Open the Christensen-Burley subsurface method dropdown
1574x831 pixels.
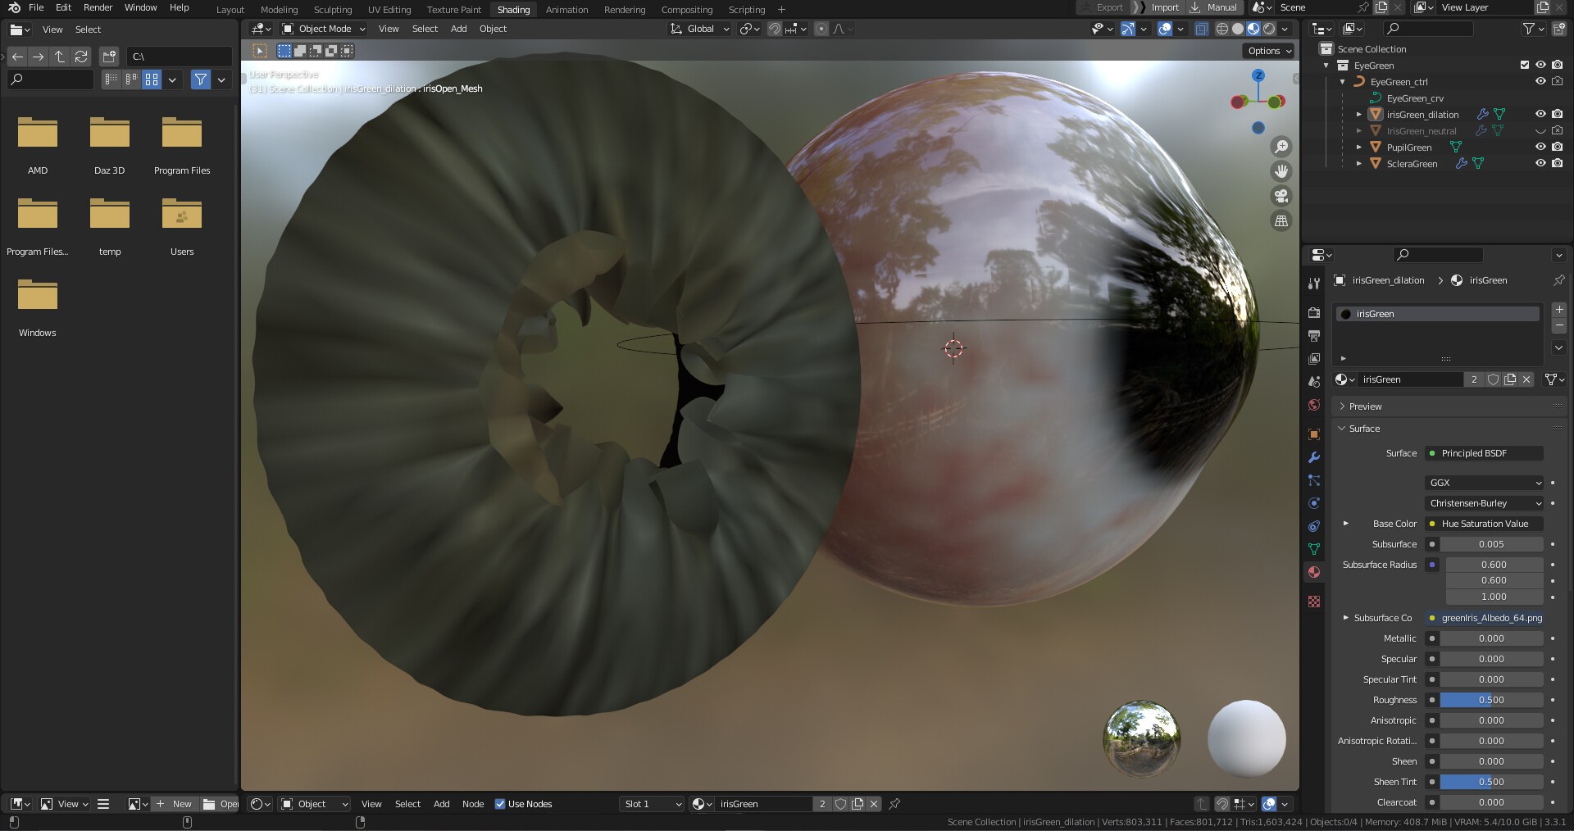(x=1485, y=503)
